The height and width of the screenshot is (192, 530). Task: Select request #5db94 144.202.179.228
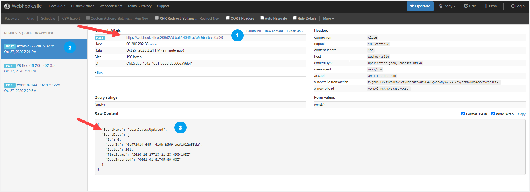coord(44,88)
